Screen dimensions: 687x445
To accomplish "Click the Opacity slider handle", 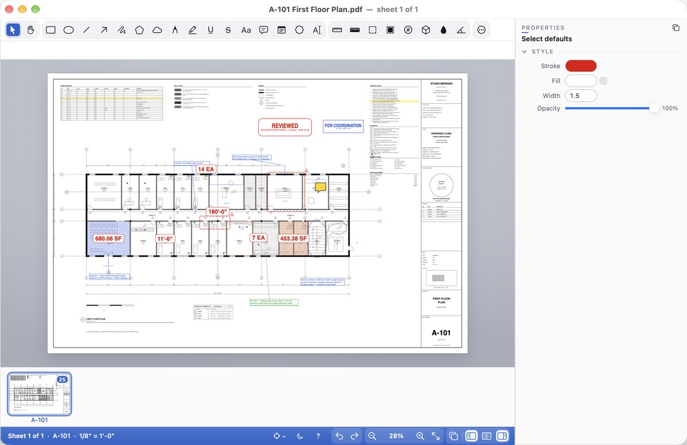I will 654,108.
